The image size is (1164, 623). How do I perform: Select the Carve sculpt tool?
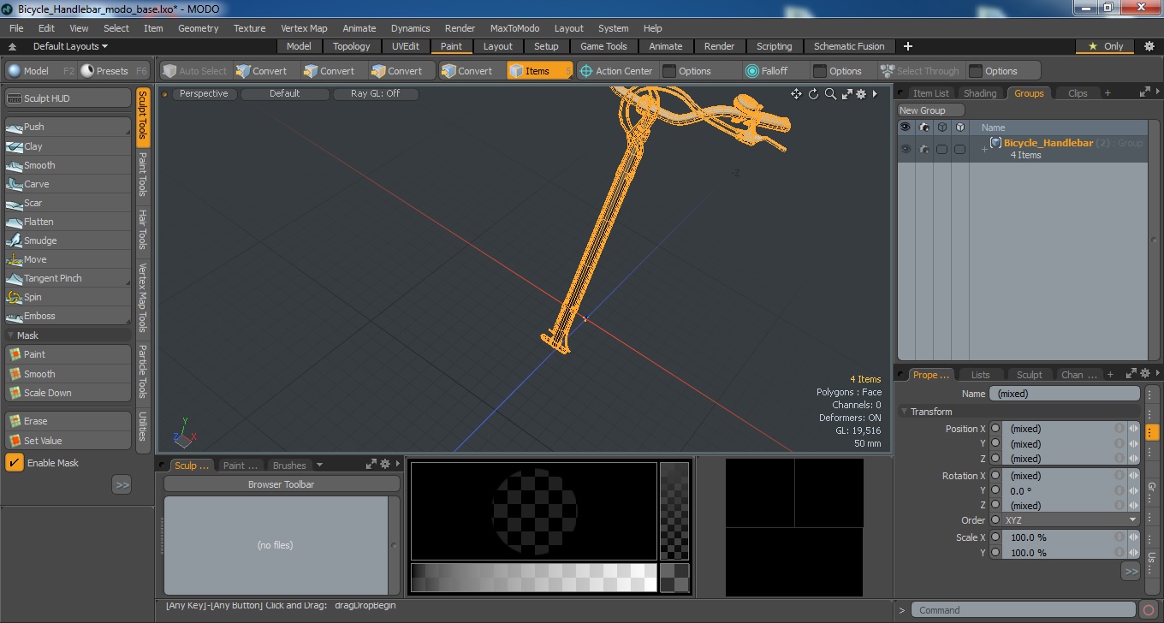[68, 184]
